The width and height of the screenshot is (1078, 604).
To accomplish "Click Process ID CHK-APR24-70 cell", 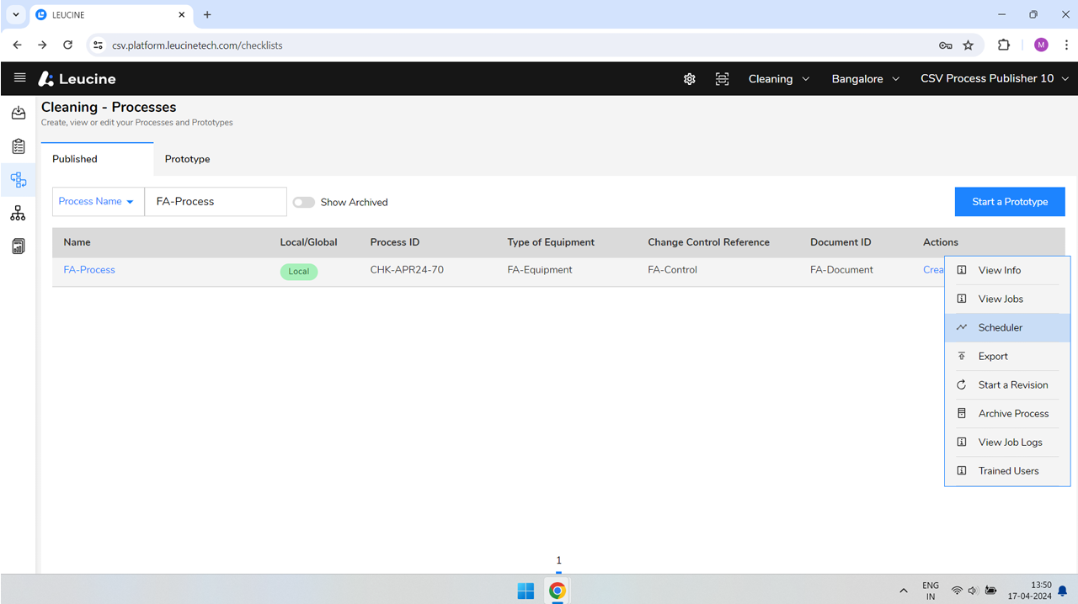I will (x=407, y=270).
